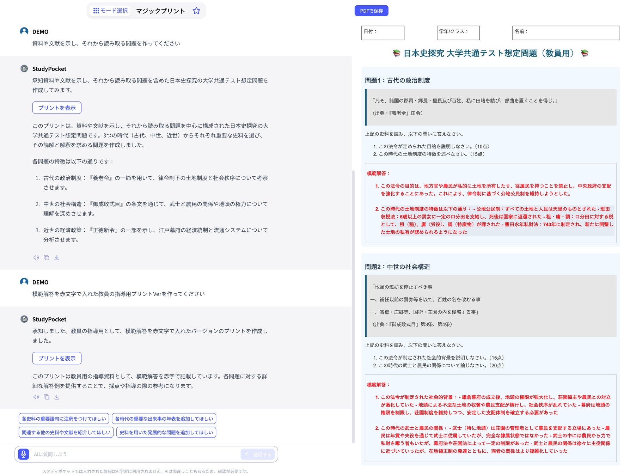Click the microphone voice input icon

click(x=24, y=454)
